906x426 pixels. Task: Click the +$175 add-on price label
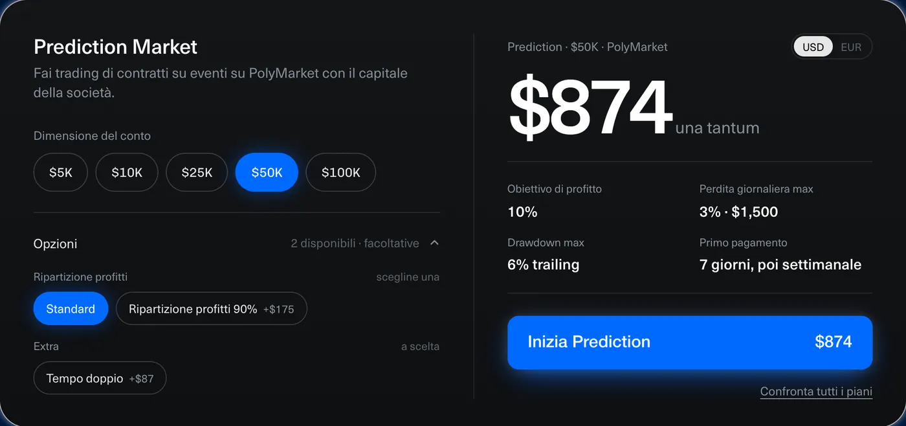[278, 309]
